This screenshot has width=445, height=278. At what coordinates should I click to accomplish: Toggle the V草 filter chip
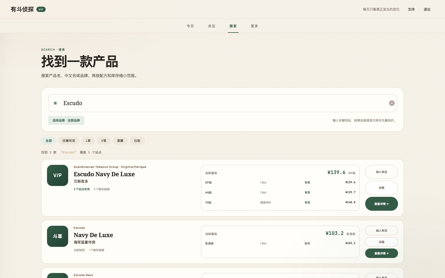tap(104, 141)
